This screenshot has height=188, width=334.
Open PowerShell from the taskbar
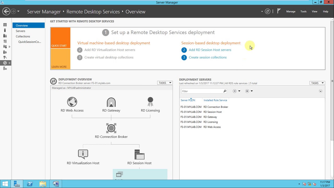pos(29,184)
